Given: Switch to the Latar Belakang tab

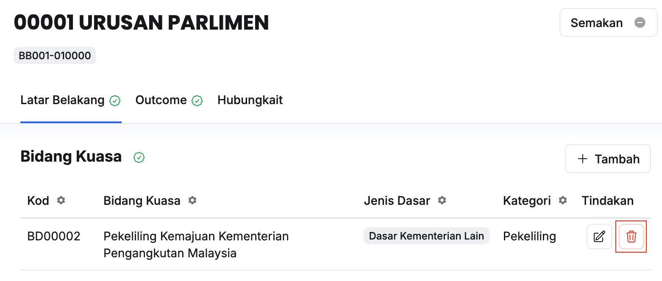Looking at the screenshot, I should (x=62, y=100).
